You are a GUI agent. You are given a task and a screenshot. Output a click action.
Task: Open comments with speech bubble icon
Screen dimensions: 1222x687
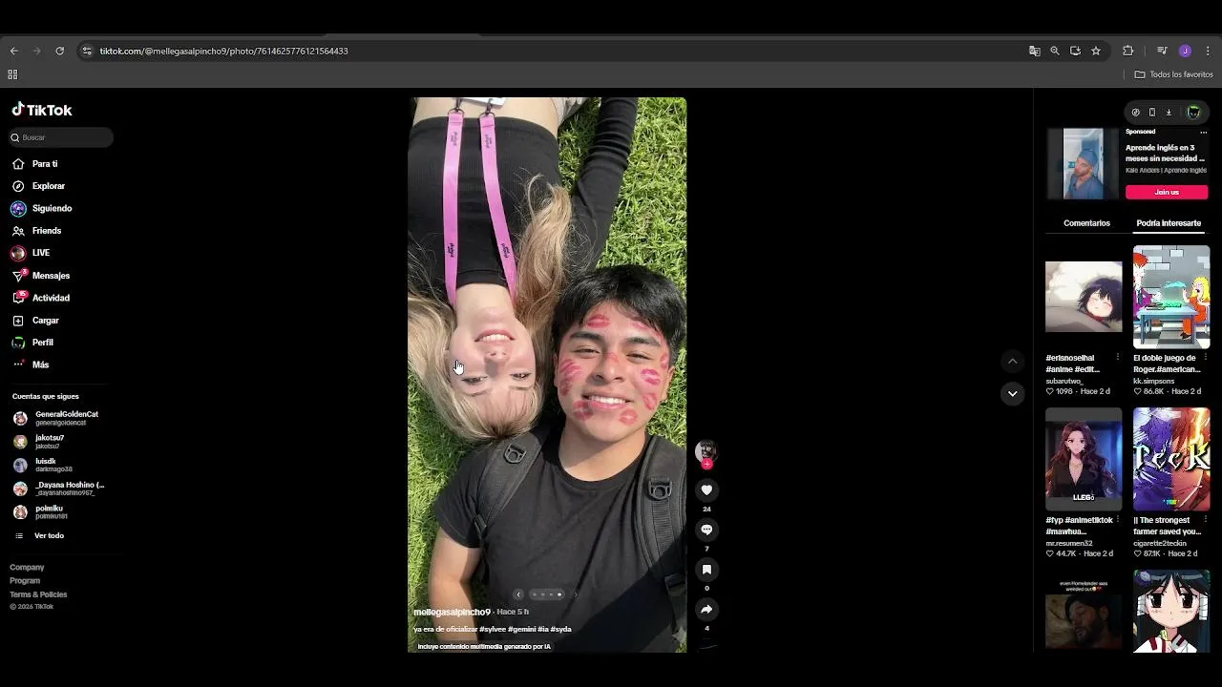[706, 530]
